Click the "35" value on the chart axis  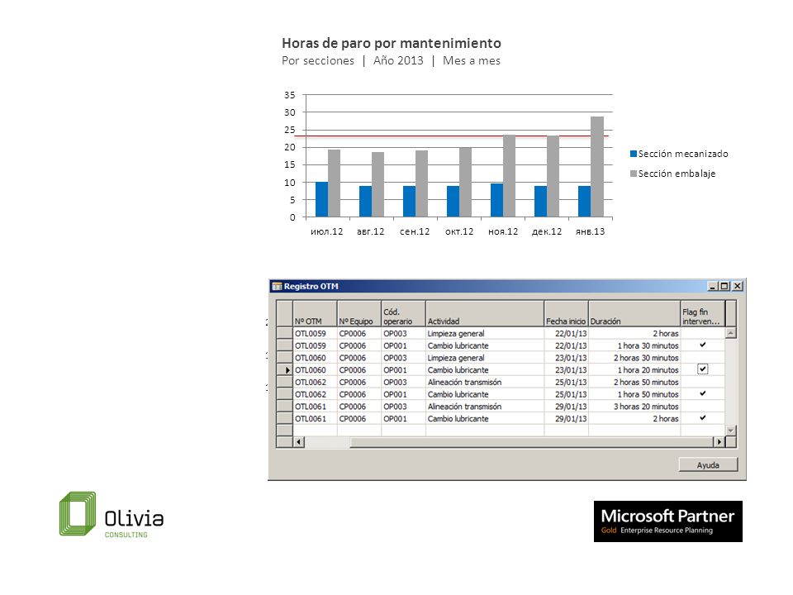[290, 95]
